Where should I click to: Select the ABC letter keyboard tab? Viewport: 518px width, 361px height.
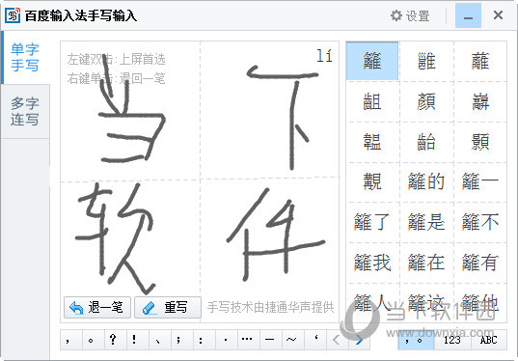(x=489, y=340)
